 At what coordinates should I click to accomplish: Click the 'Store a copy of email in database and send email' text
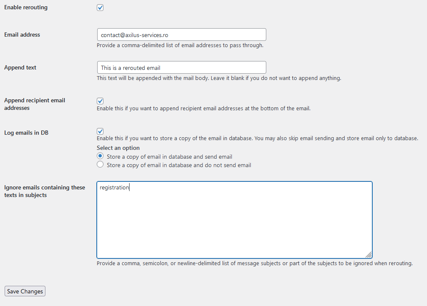170,157
